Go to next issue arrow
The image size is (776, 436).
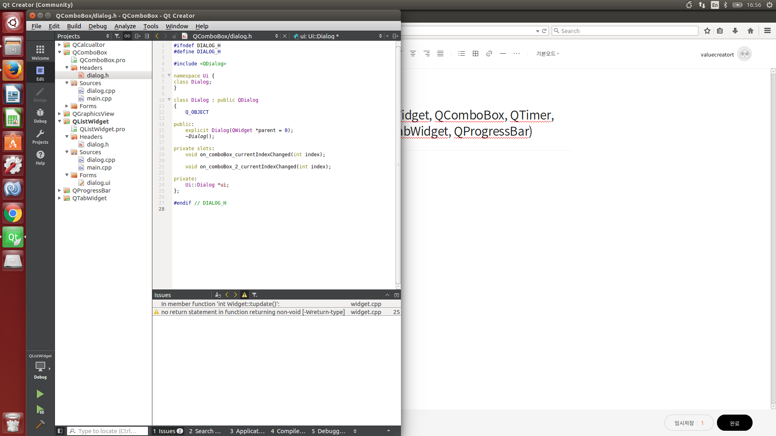pyautogui.click(x=236, y=295)
